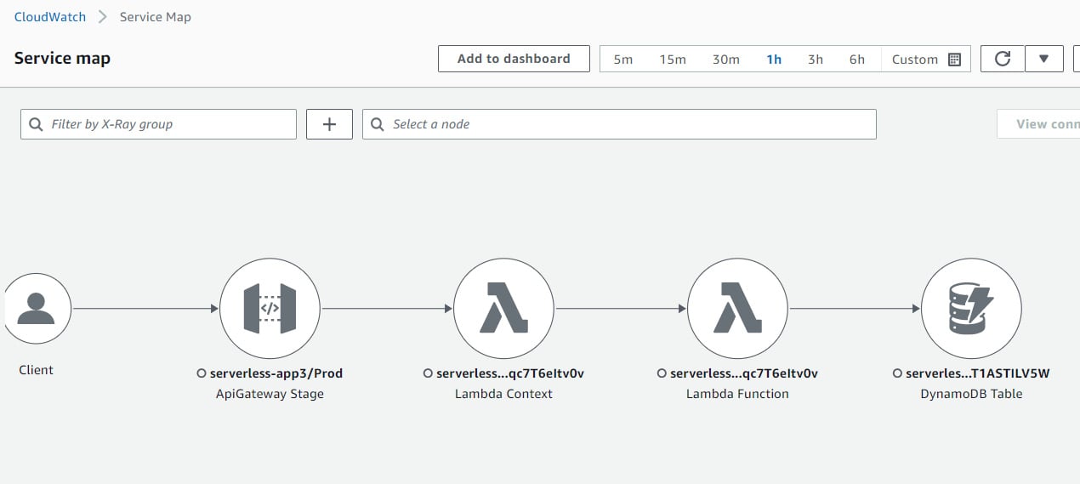Click the Service Map breadcrumb text
Screen dimensions: 1080x484
point(156,17)
